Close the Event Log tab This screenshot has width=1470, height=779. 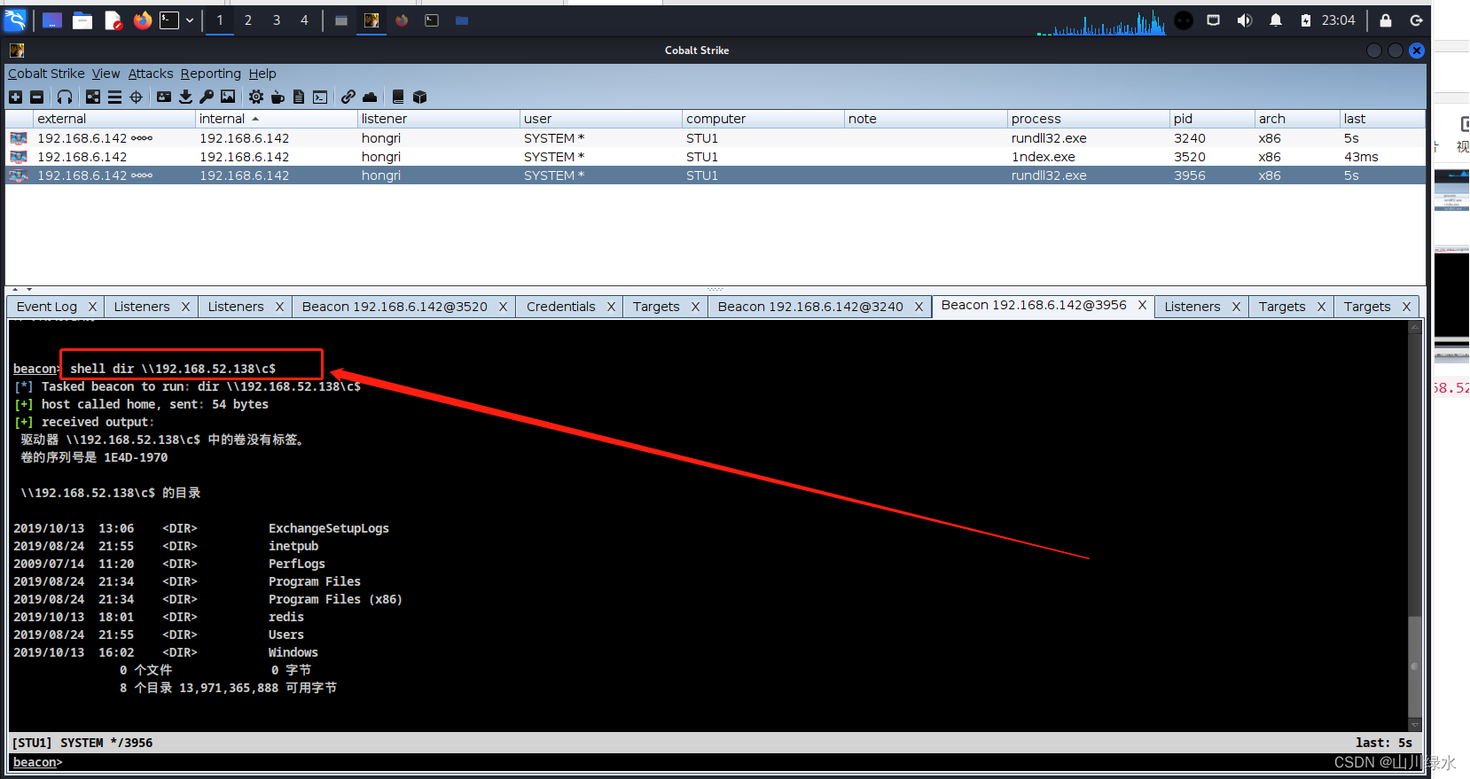point(92,307)
